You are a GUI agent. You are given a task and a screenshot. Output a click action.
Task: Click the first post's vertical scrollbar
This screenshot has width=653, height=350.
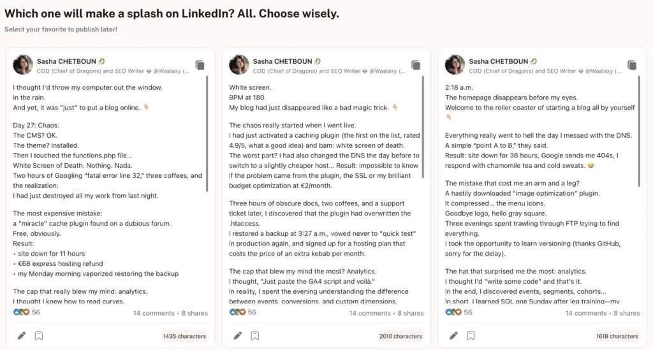(x=207, y=133)
